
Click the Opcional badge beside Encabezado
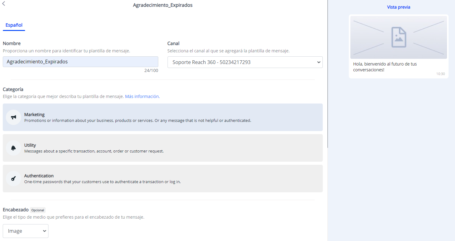click(38, 210)
